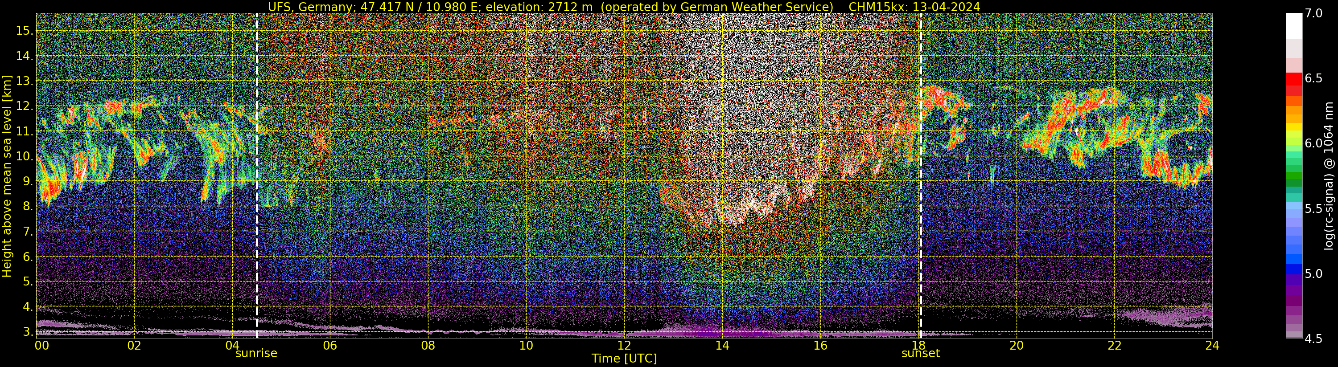
Task: Click the x-axis time tick "06"
Action: (x=330, y=345)
